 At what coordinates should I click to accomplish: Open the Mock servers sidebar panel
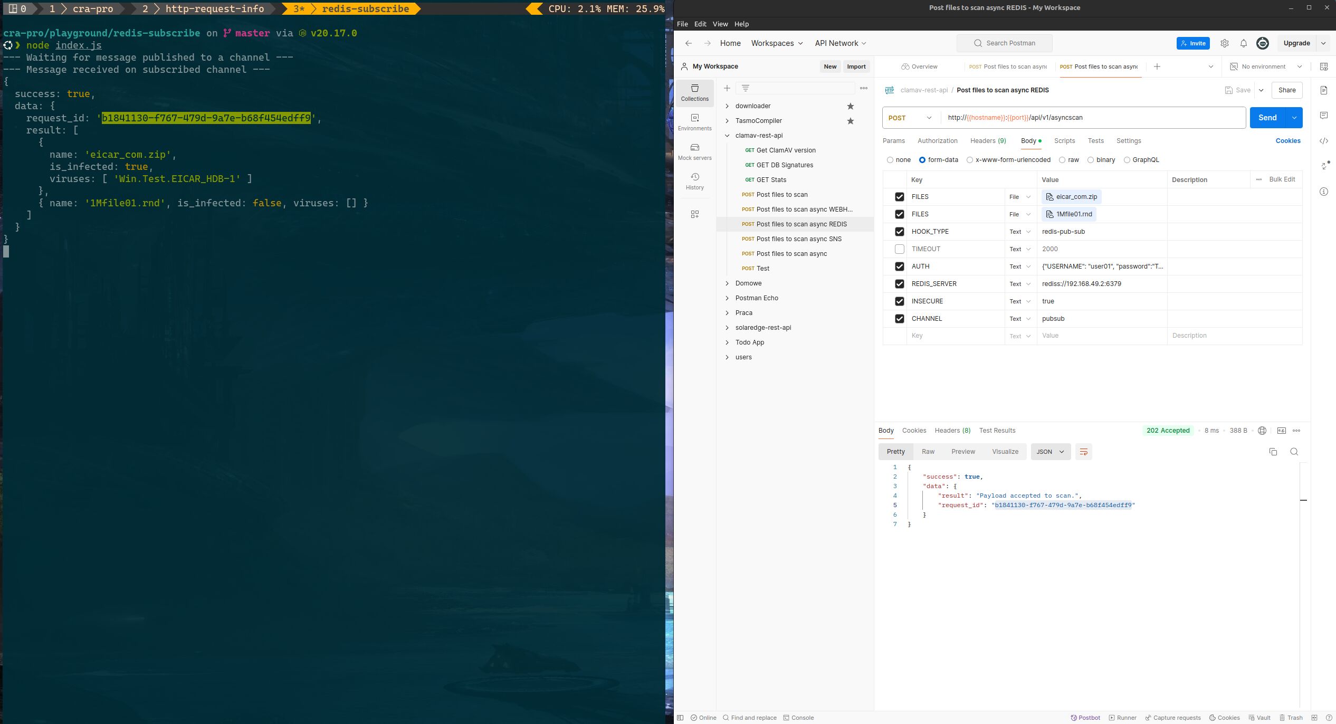click(694, 151)
